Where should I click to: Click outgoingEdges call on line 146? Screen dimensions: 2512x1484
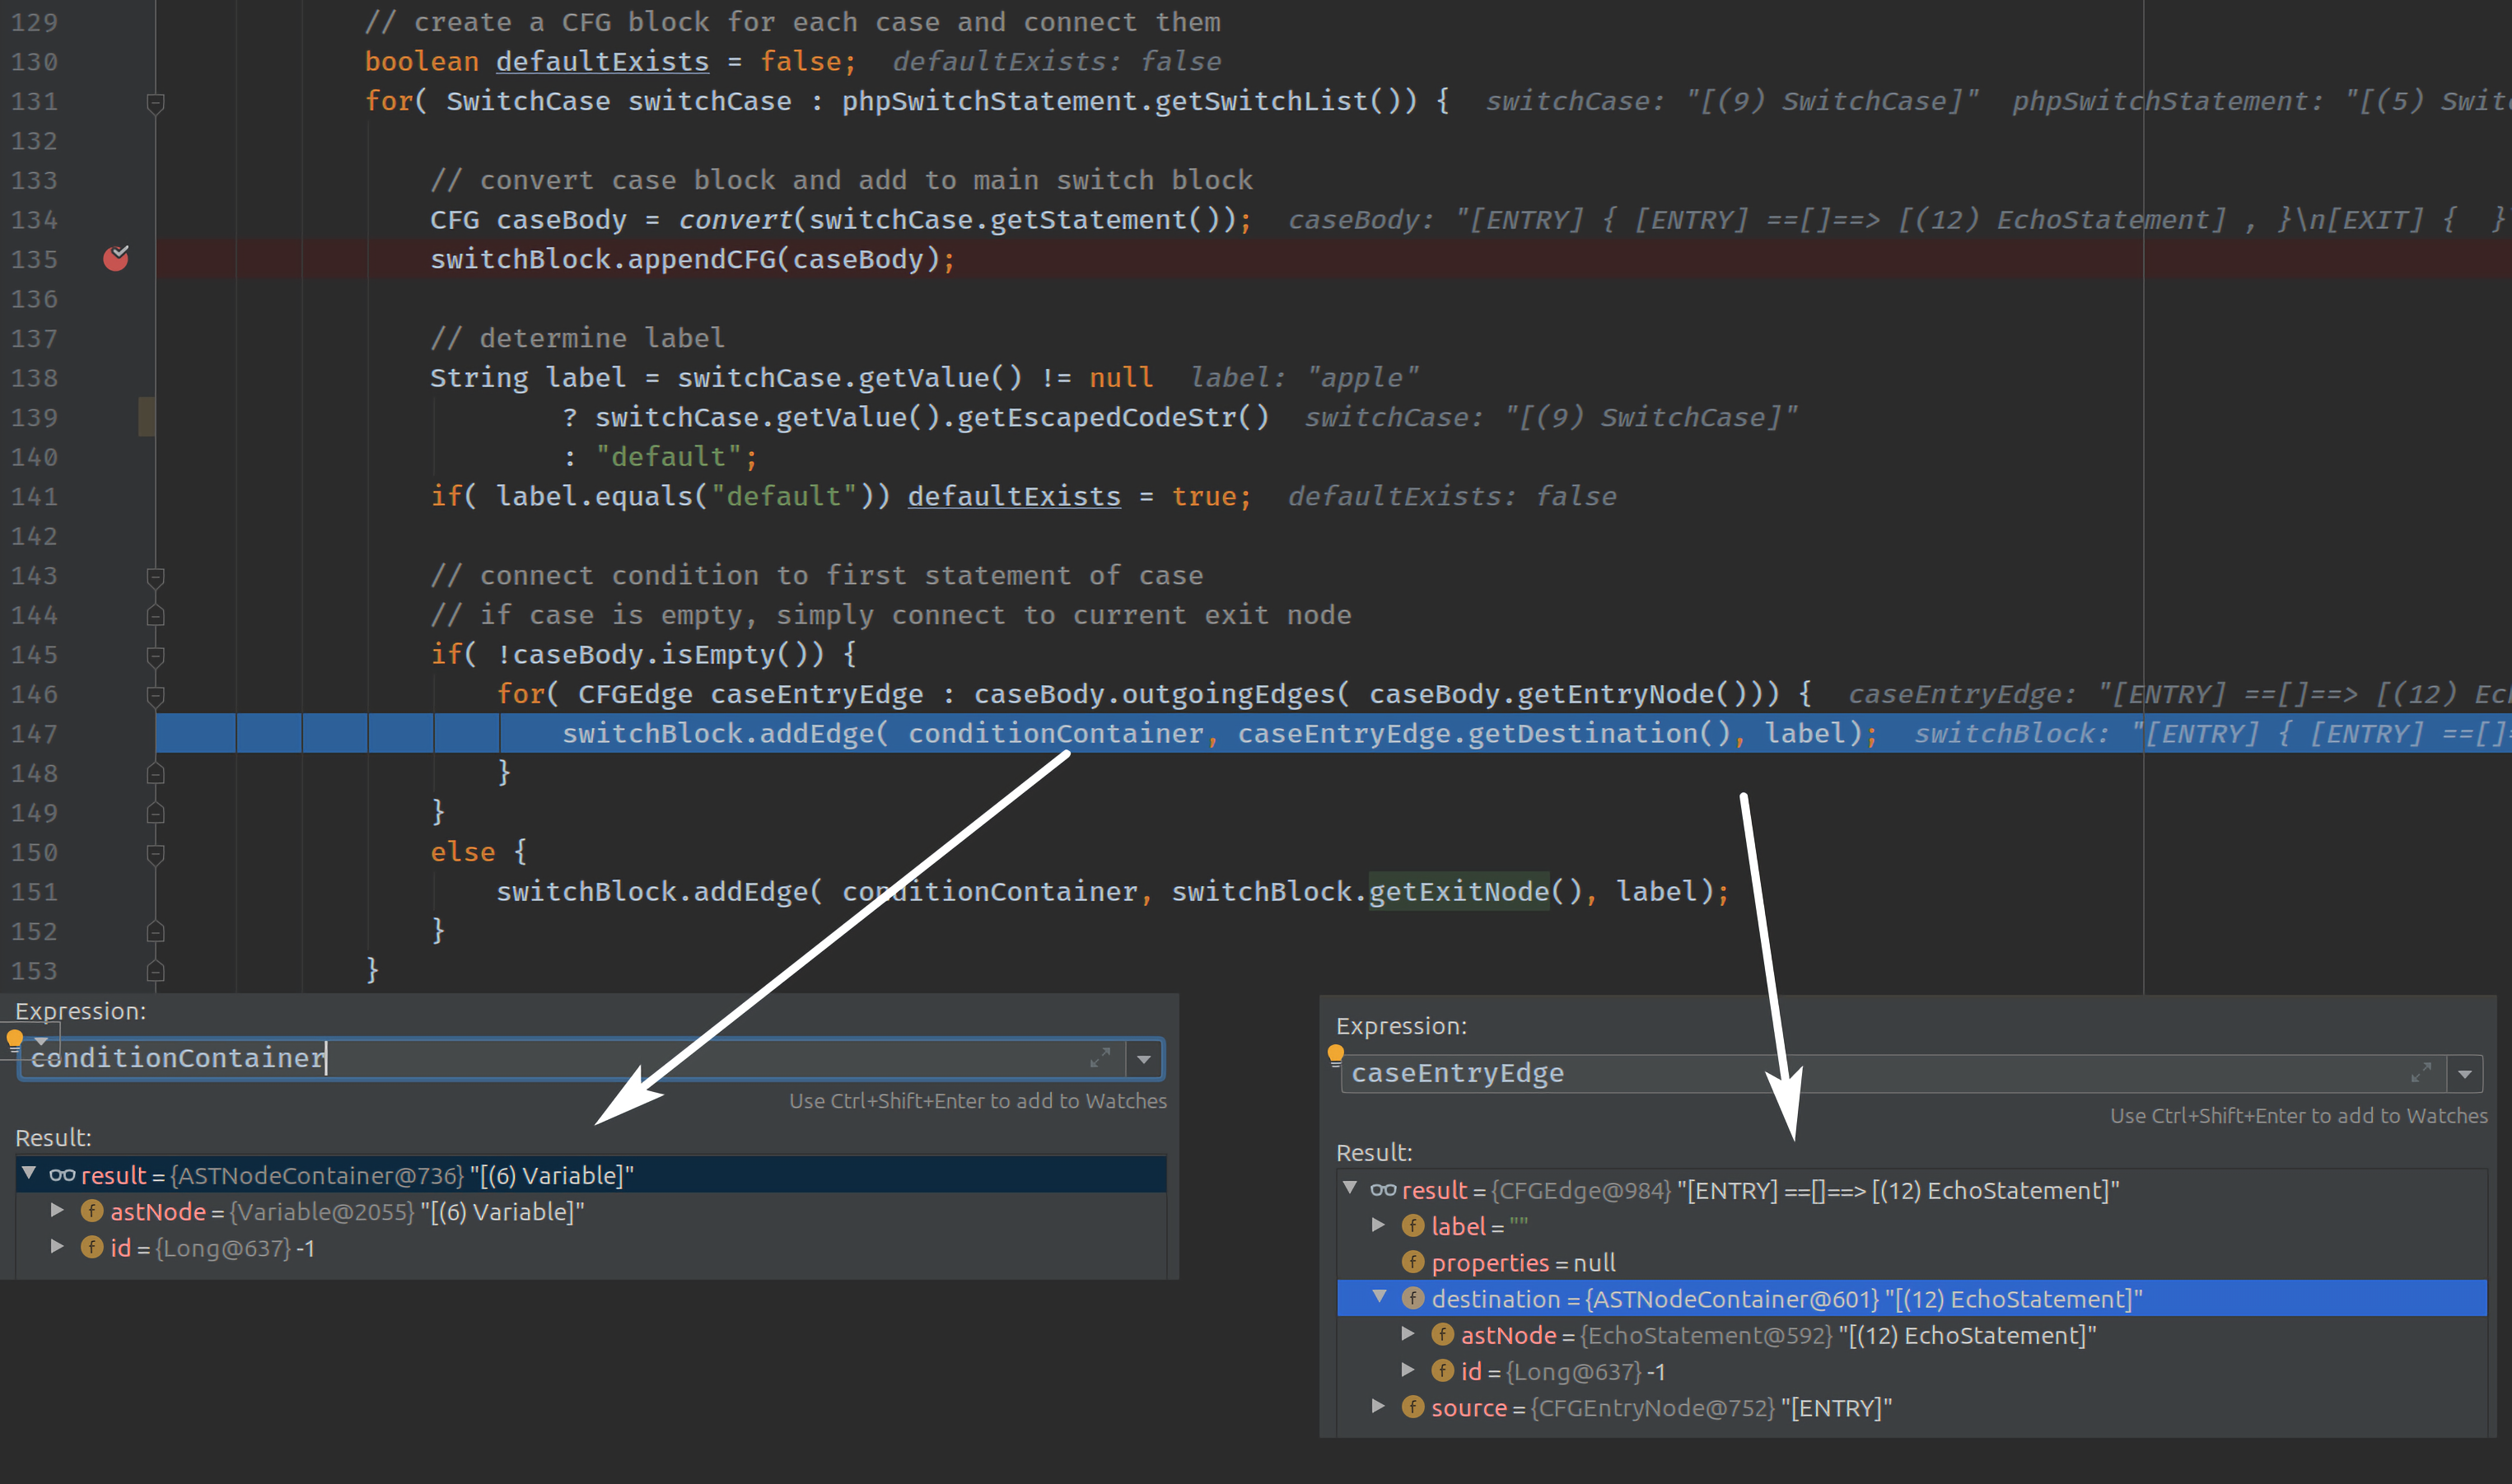click(x=1228, y=693)
